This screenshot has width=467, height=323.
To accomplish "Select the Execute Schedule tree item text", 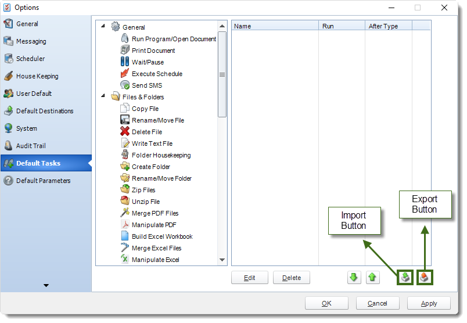I will click(x=157, y=74).
